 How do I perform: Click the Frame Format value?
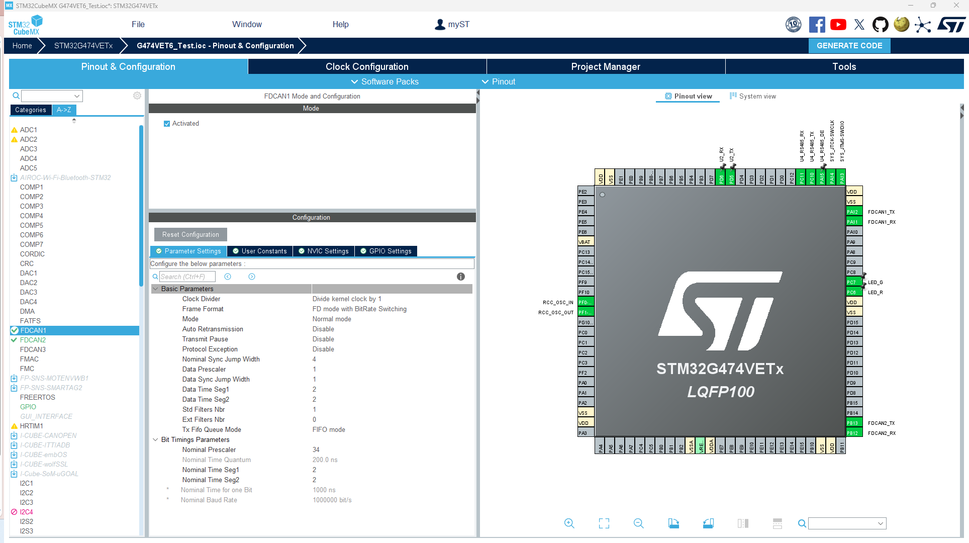tap(359, 309)
